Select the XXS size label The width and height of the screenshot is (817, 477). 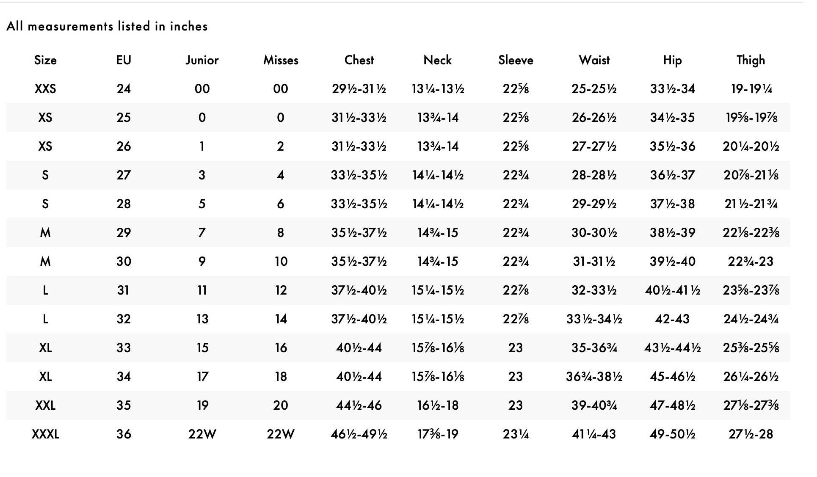tap(45, 89)
